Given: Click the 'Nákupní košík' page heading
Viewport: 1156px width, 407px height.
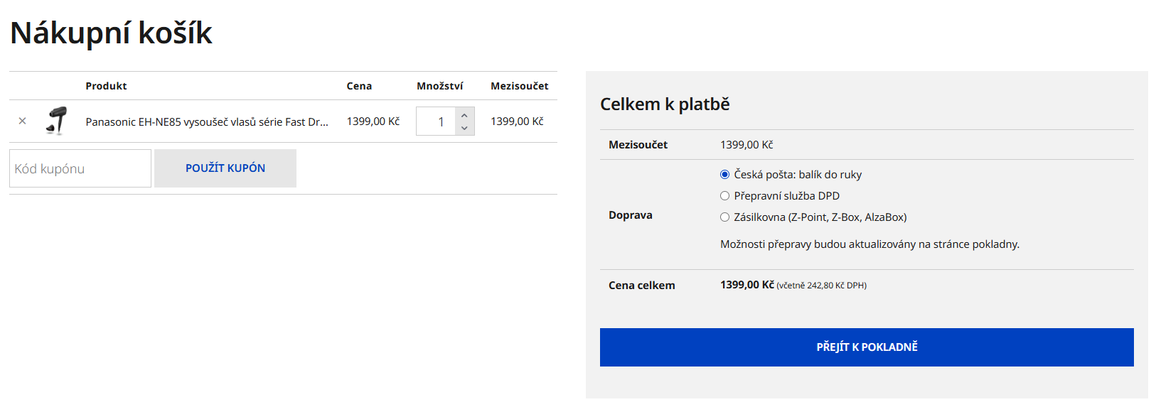Looking at the screenshot, I should click(111, 33).
